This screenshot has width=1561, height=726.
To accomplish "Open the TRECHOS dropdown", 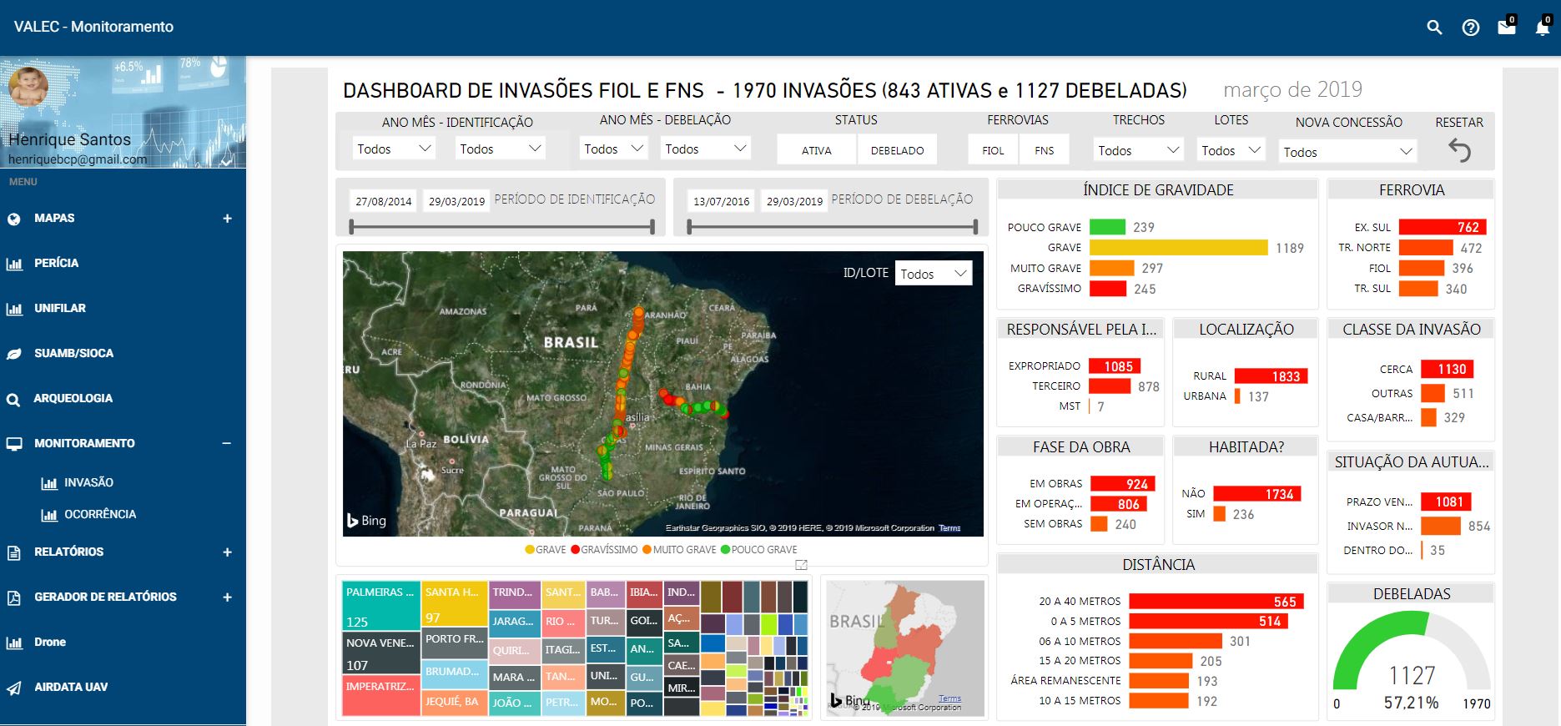I will tap(1139, 150).
